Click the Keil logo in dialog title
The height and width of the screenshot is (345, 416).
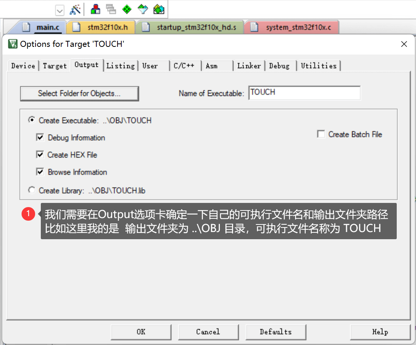coord(12,44)
